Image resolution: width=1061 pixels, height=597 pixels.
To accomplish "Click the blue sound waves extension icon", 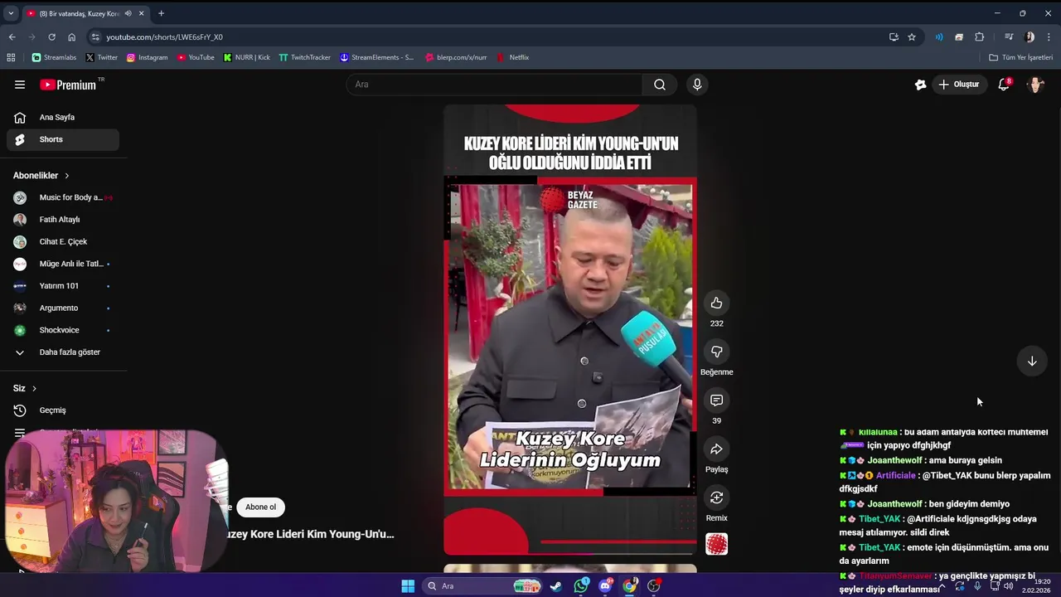I will pyautogui.click(x=939, y=36).
